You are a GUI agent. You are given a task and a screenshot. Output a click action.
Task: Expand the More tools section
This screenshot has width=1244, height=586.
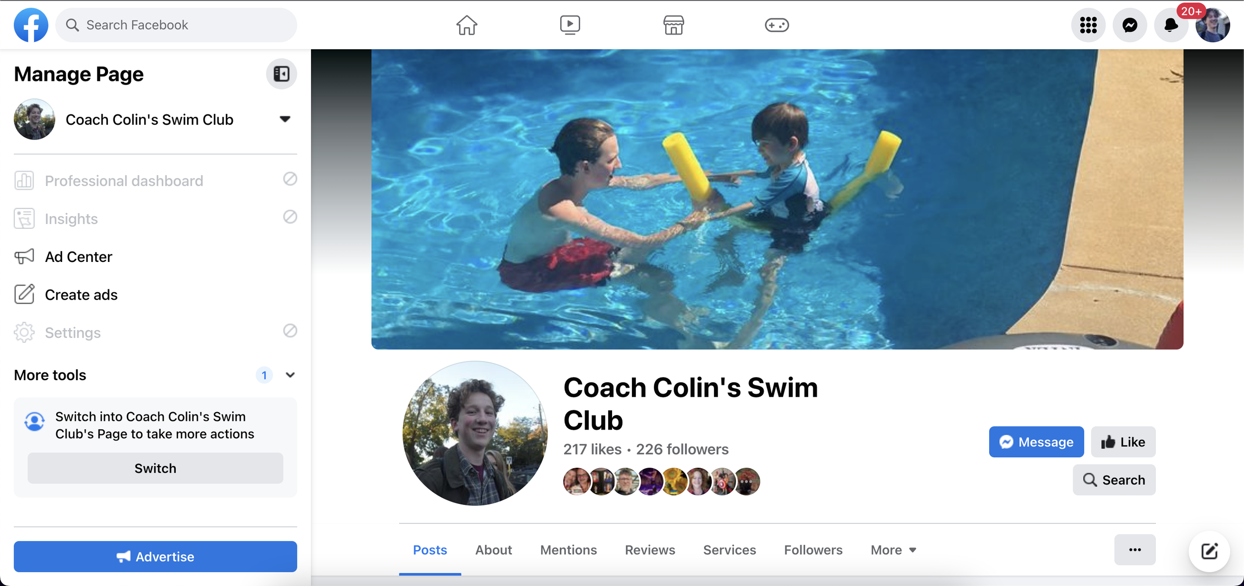click(x=290, y=375)
